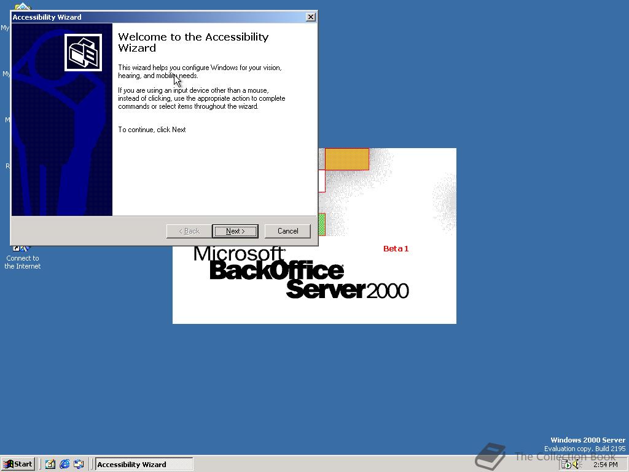Click the red Beta 1 label
629x472 pixels.
396,248
